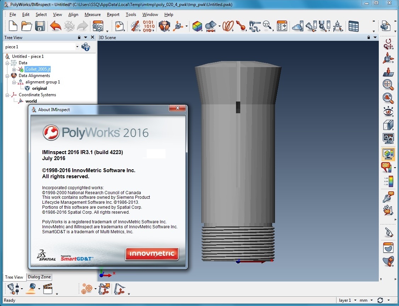Toggle the Tree View panel lock icon

point(79,37)
